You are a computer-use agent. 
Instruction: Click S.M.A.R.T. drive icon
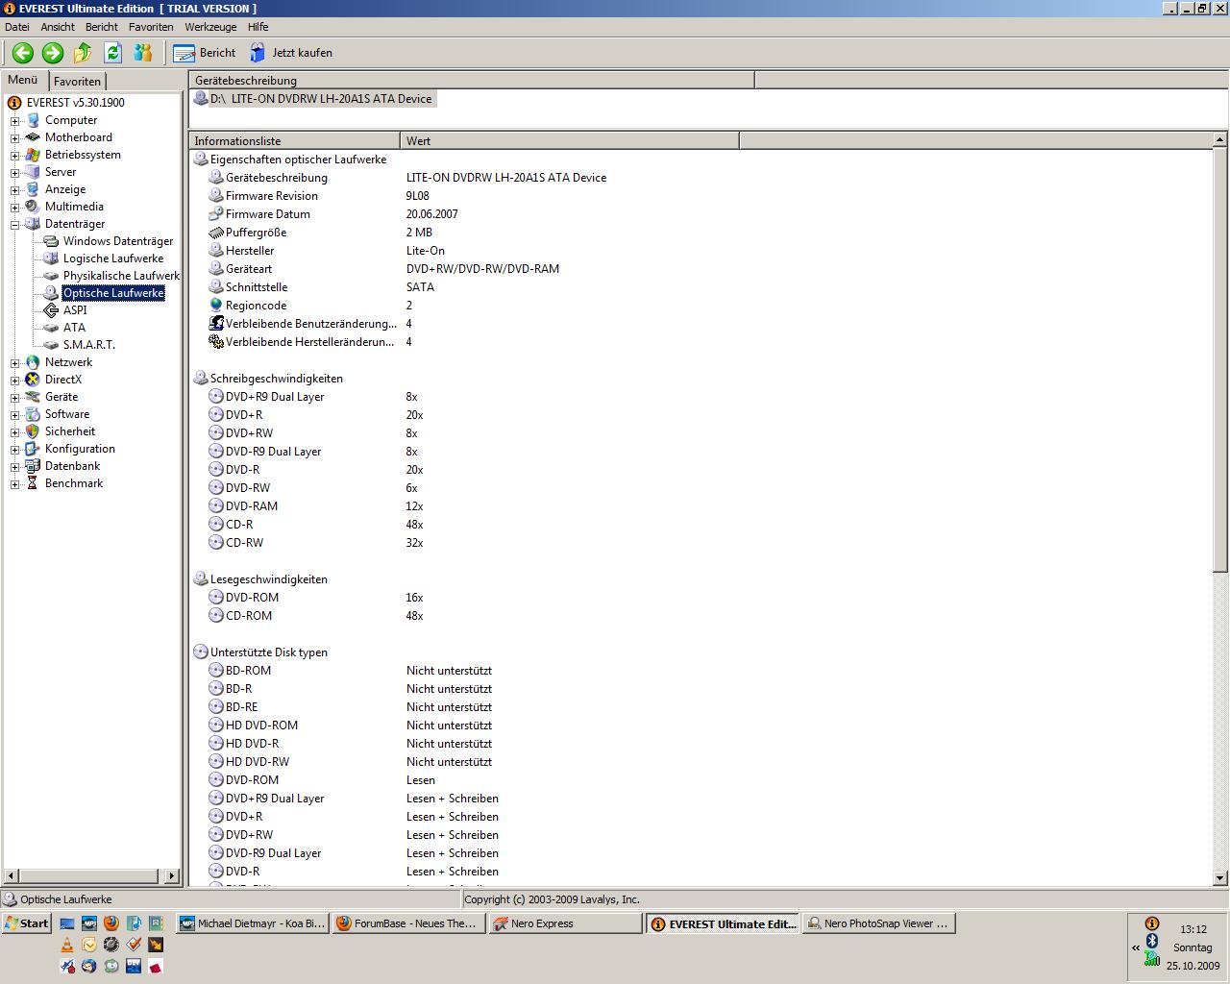tap(51, 345)
